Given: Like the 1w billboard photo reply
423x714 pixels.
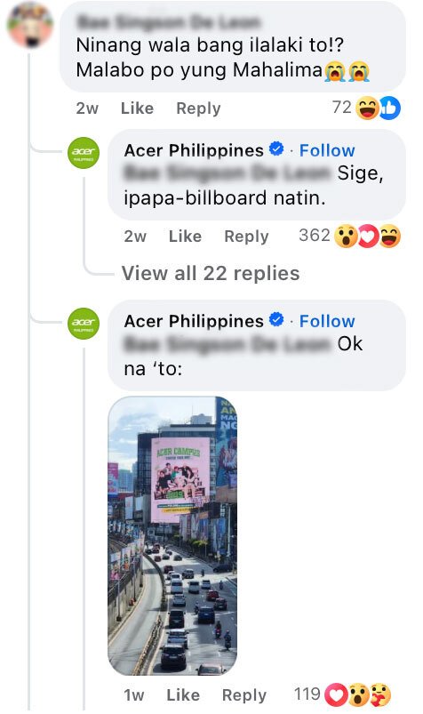Looking at the screenshot, I should (x=182, y=694).
